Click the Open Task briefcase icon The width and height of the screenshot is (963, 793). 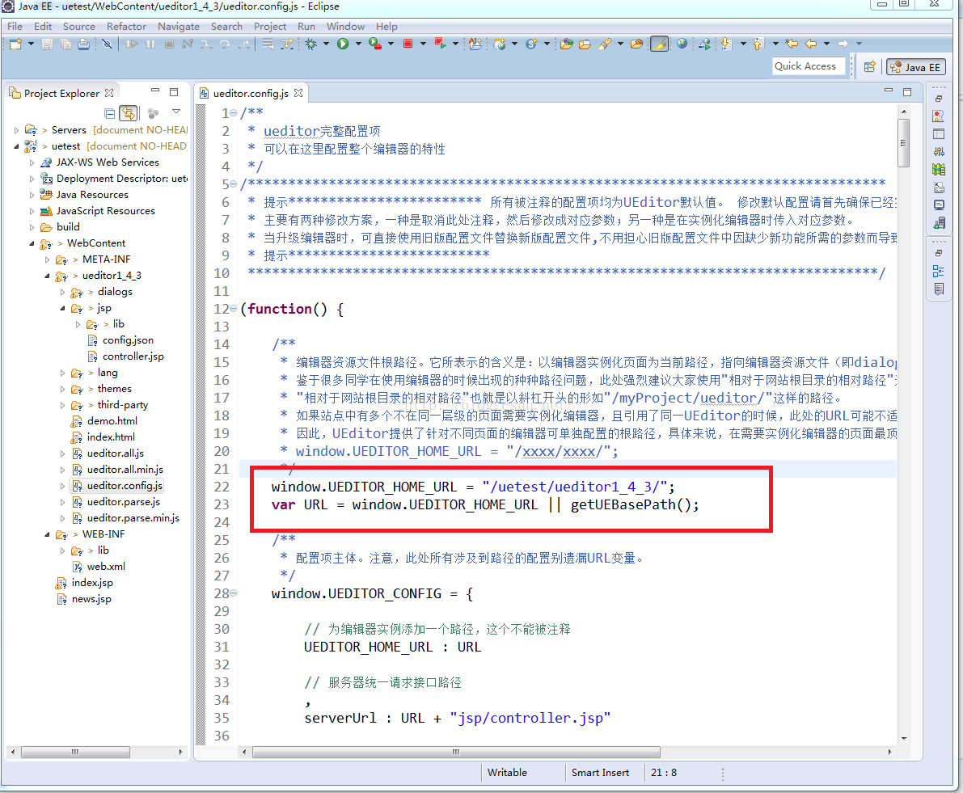[x=585, y=44]
